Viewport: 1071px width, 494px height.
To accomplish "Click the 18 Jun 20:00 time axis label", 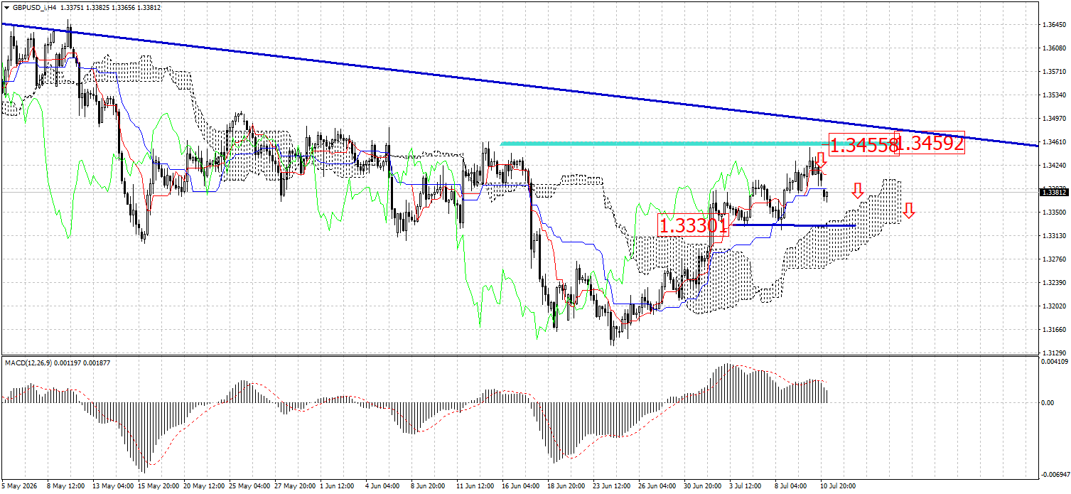I will pyautogui.click(x=565, y=486).
